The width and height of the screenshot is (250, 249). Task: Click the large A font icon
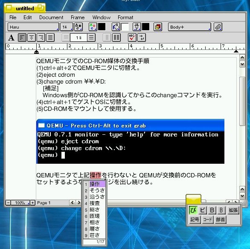tap(12, 38)
